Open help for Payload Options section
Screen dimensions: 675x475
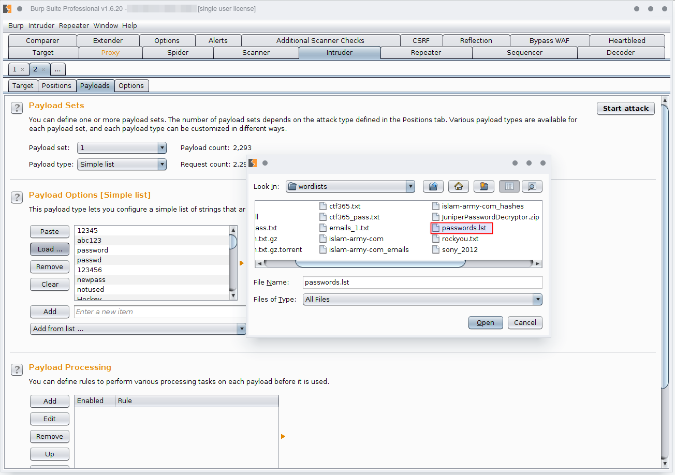click(17, 198)
